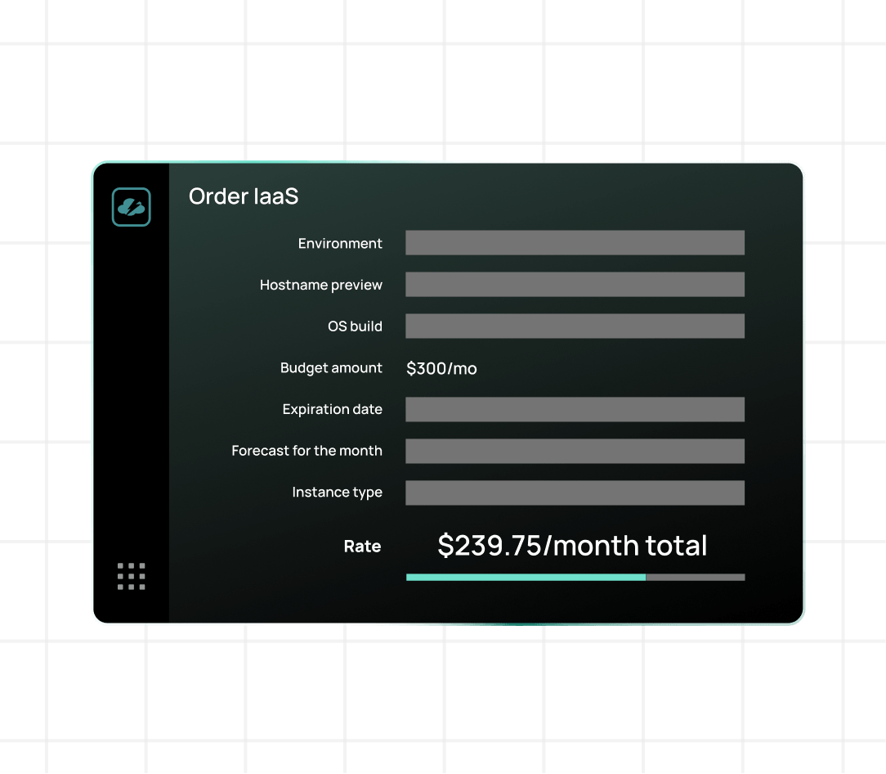Click the gray unfilled portion of rate bar
The image size is (886, 774).
point(695,578)
